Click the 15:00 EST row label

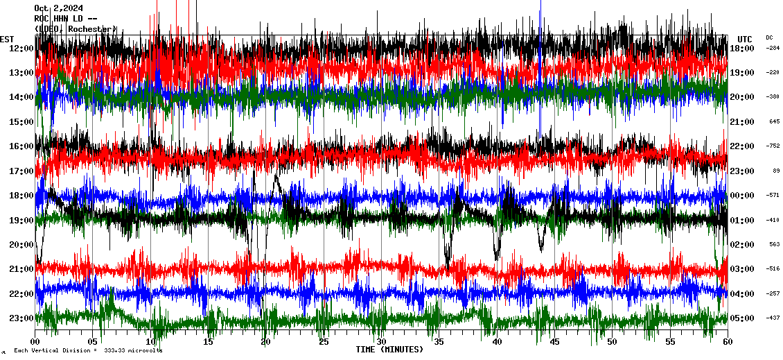pos(21,122)
